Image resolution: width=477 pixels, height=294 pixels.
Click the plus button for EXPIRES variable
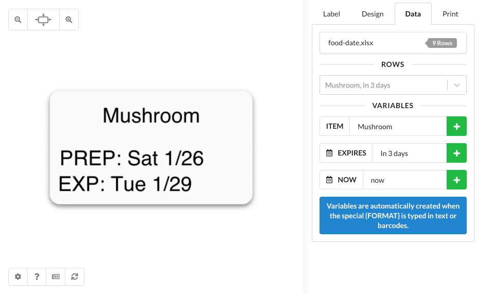[456, 153]
